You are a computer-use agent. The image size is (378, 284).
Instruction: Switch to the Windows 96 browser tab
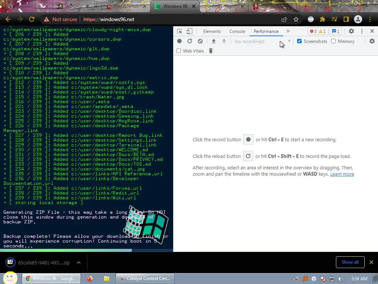tap(175, 6)
